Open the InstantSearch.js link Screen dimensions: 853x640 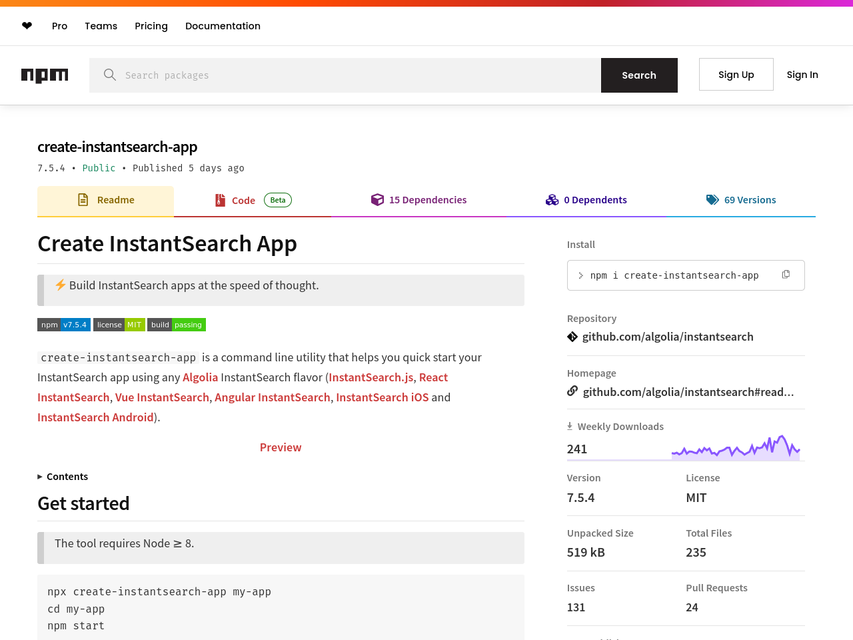371,377
